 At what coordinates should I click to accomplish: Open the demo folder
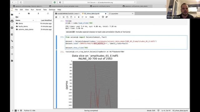tap(21, 24)
